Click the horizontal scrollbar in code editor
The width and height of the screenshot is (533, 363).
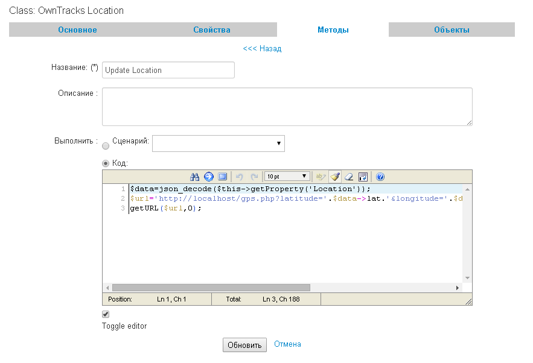point(211,288)
